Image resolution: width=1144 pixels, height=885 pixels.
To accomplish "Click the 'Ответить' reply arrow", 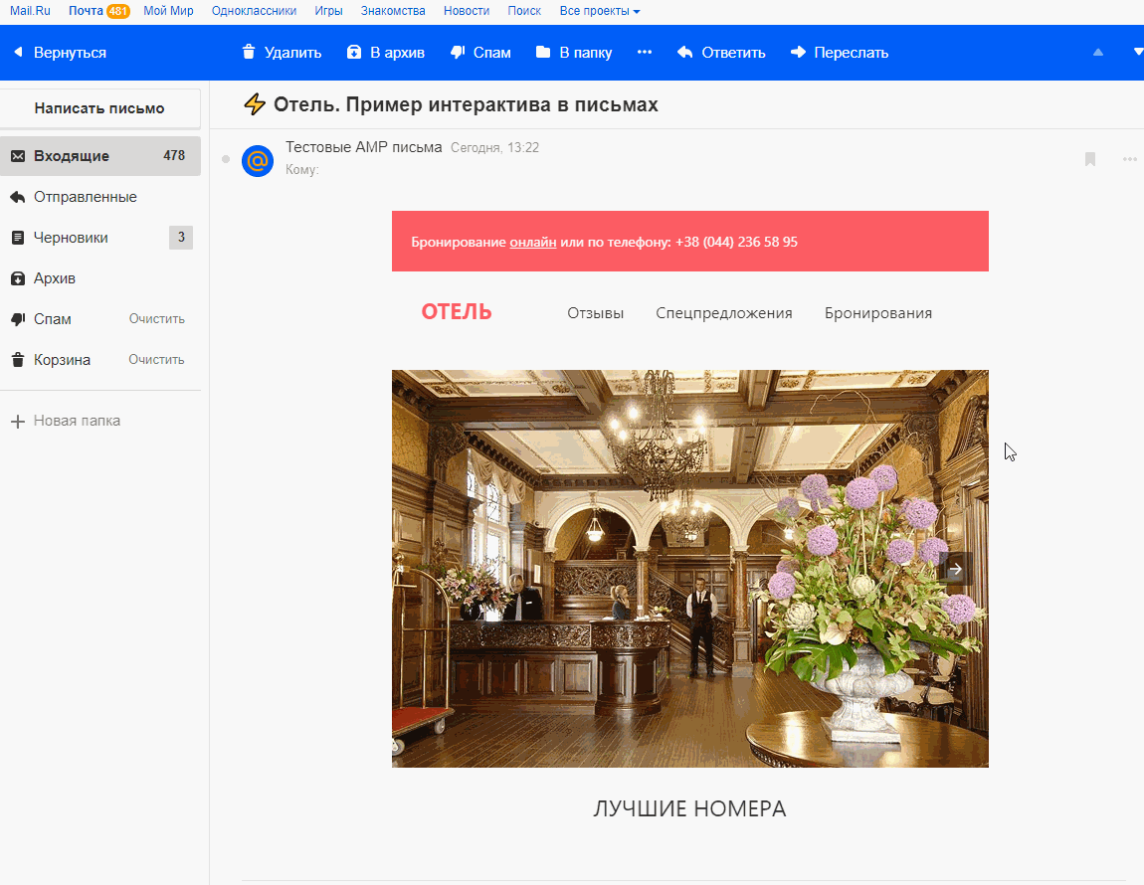I will 684,53.
